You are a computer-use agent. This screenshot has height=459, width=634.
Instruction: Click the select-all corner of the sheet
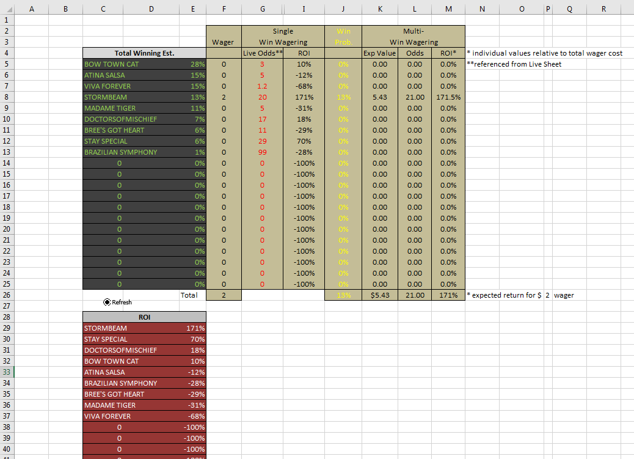click(6, 9)
